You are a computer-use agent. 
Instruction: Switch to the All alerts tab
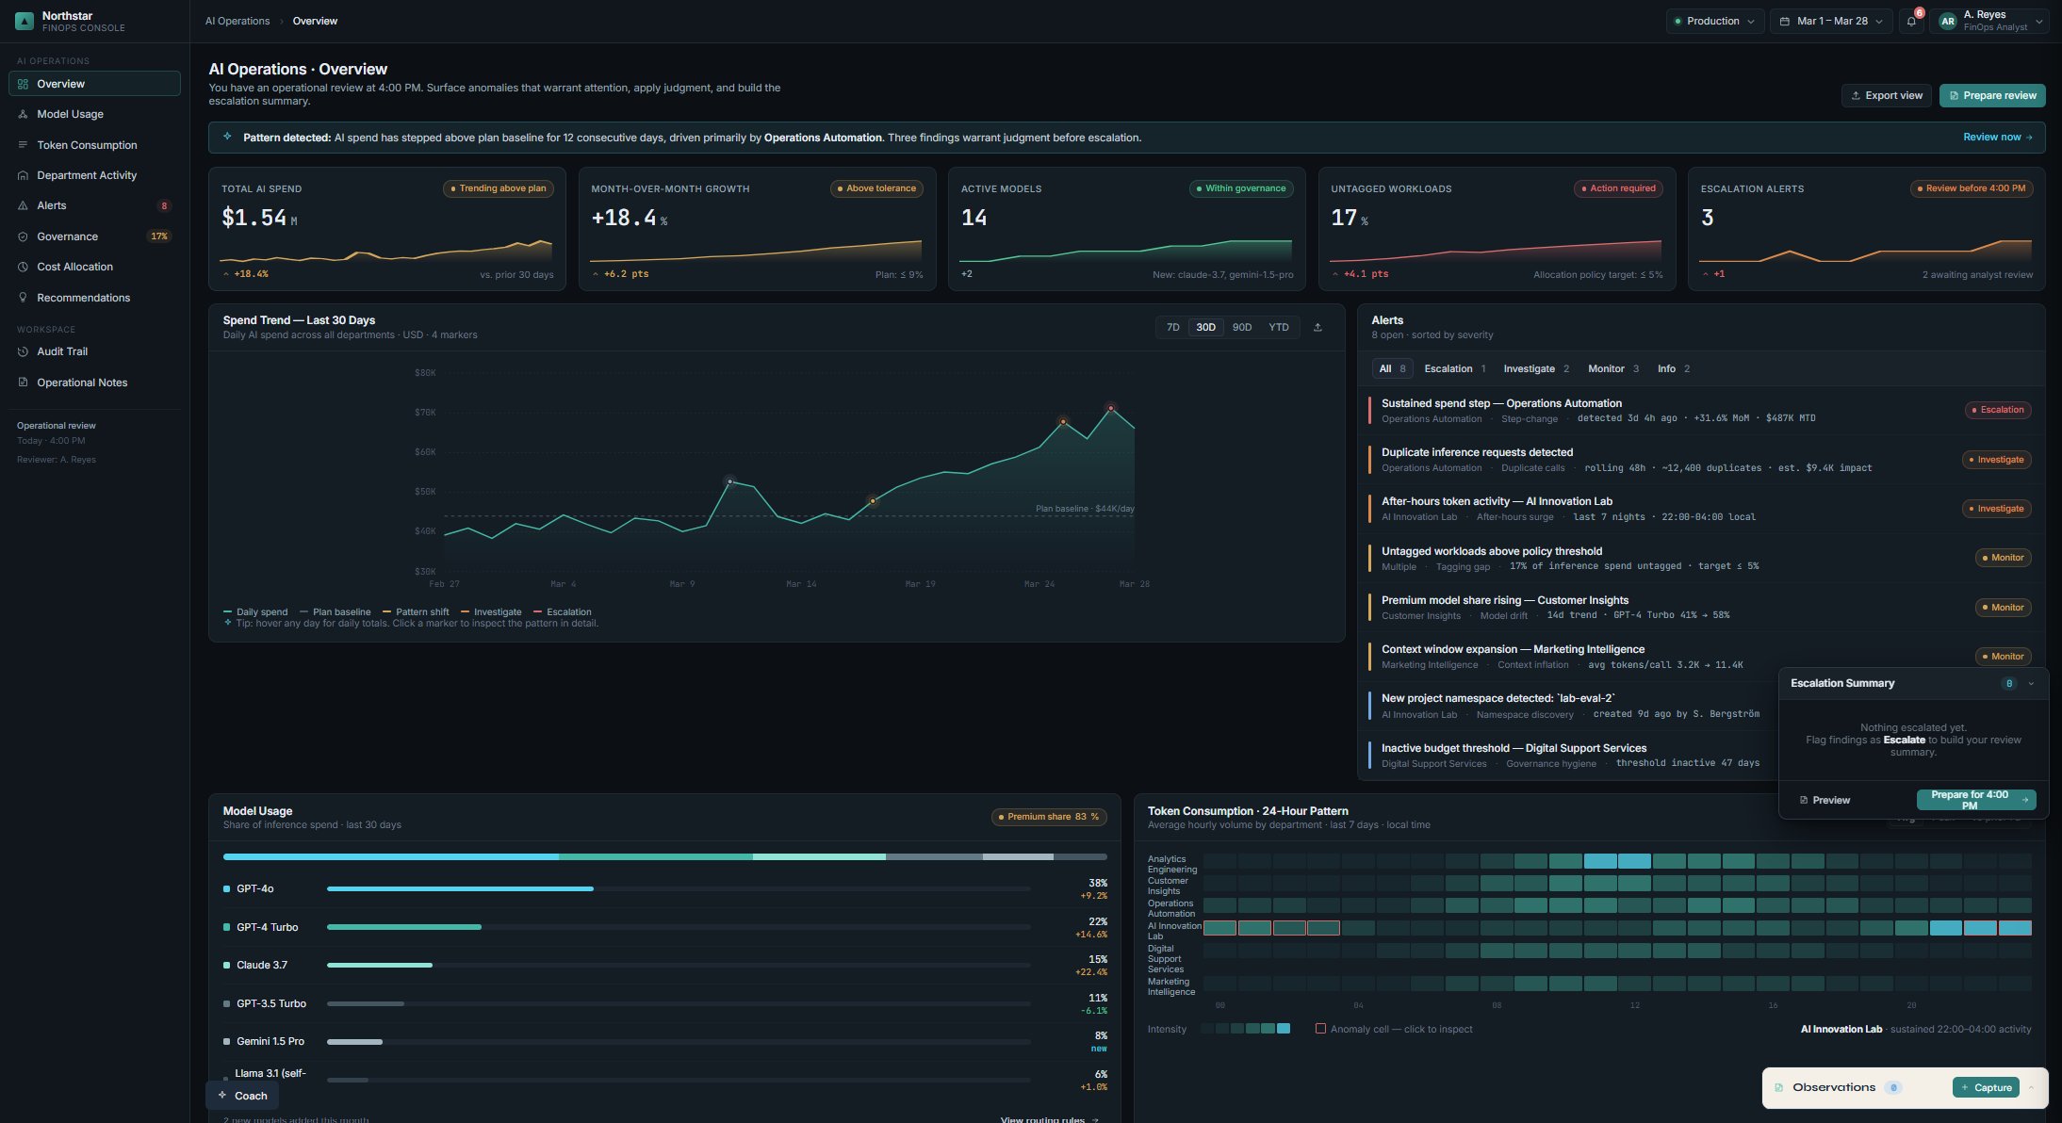pyautogui.click(x=1392, y=368)
